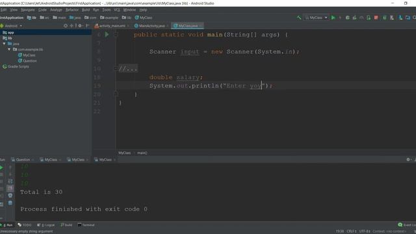Click the CRLF line separator status item
Image resolution: width=416 pixels, height=234 pixels.
(x=351, y=231)
